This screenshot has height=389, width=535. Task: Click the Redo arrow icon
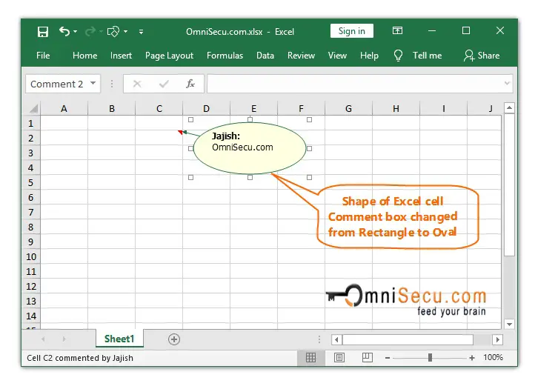point(90,32)
